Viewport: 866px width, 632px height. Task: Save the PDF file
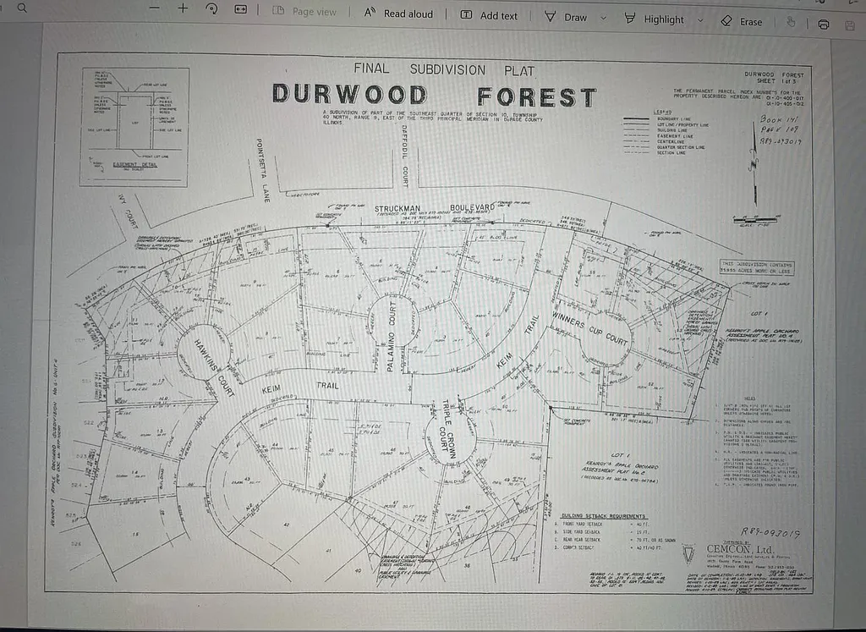pyautogui.click(x=852, y=21)
